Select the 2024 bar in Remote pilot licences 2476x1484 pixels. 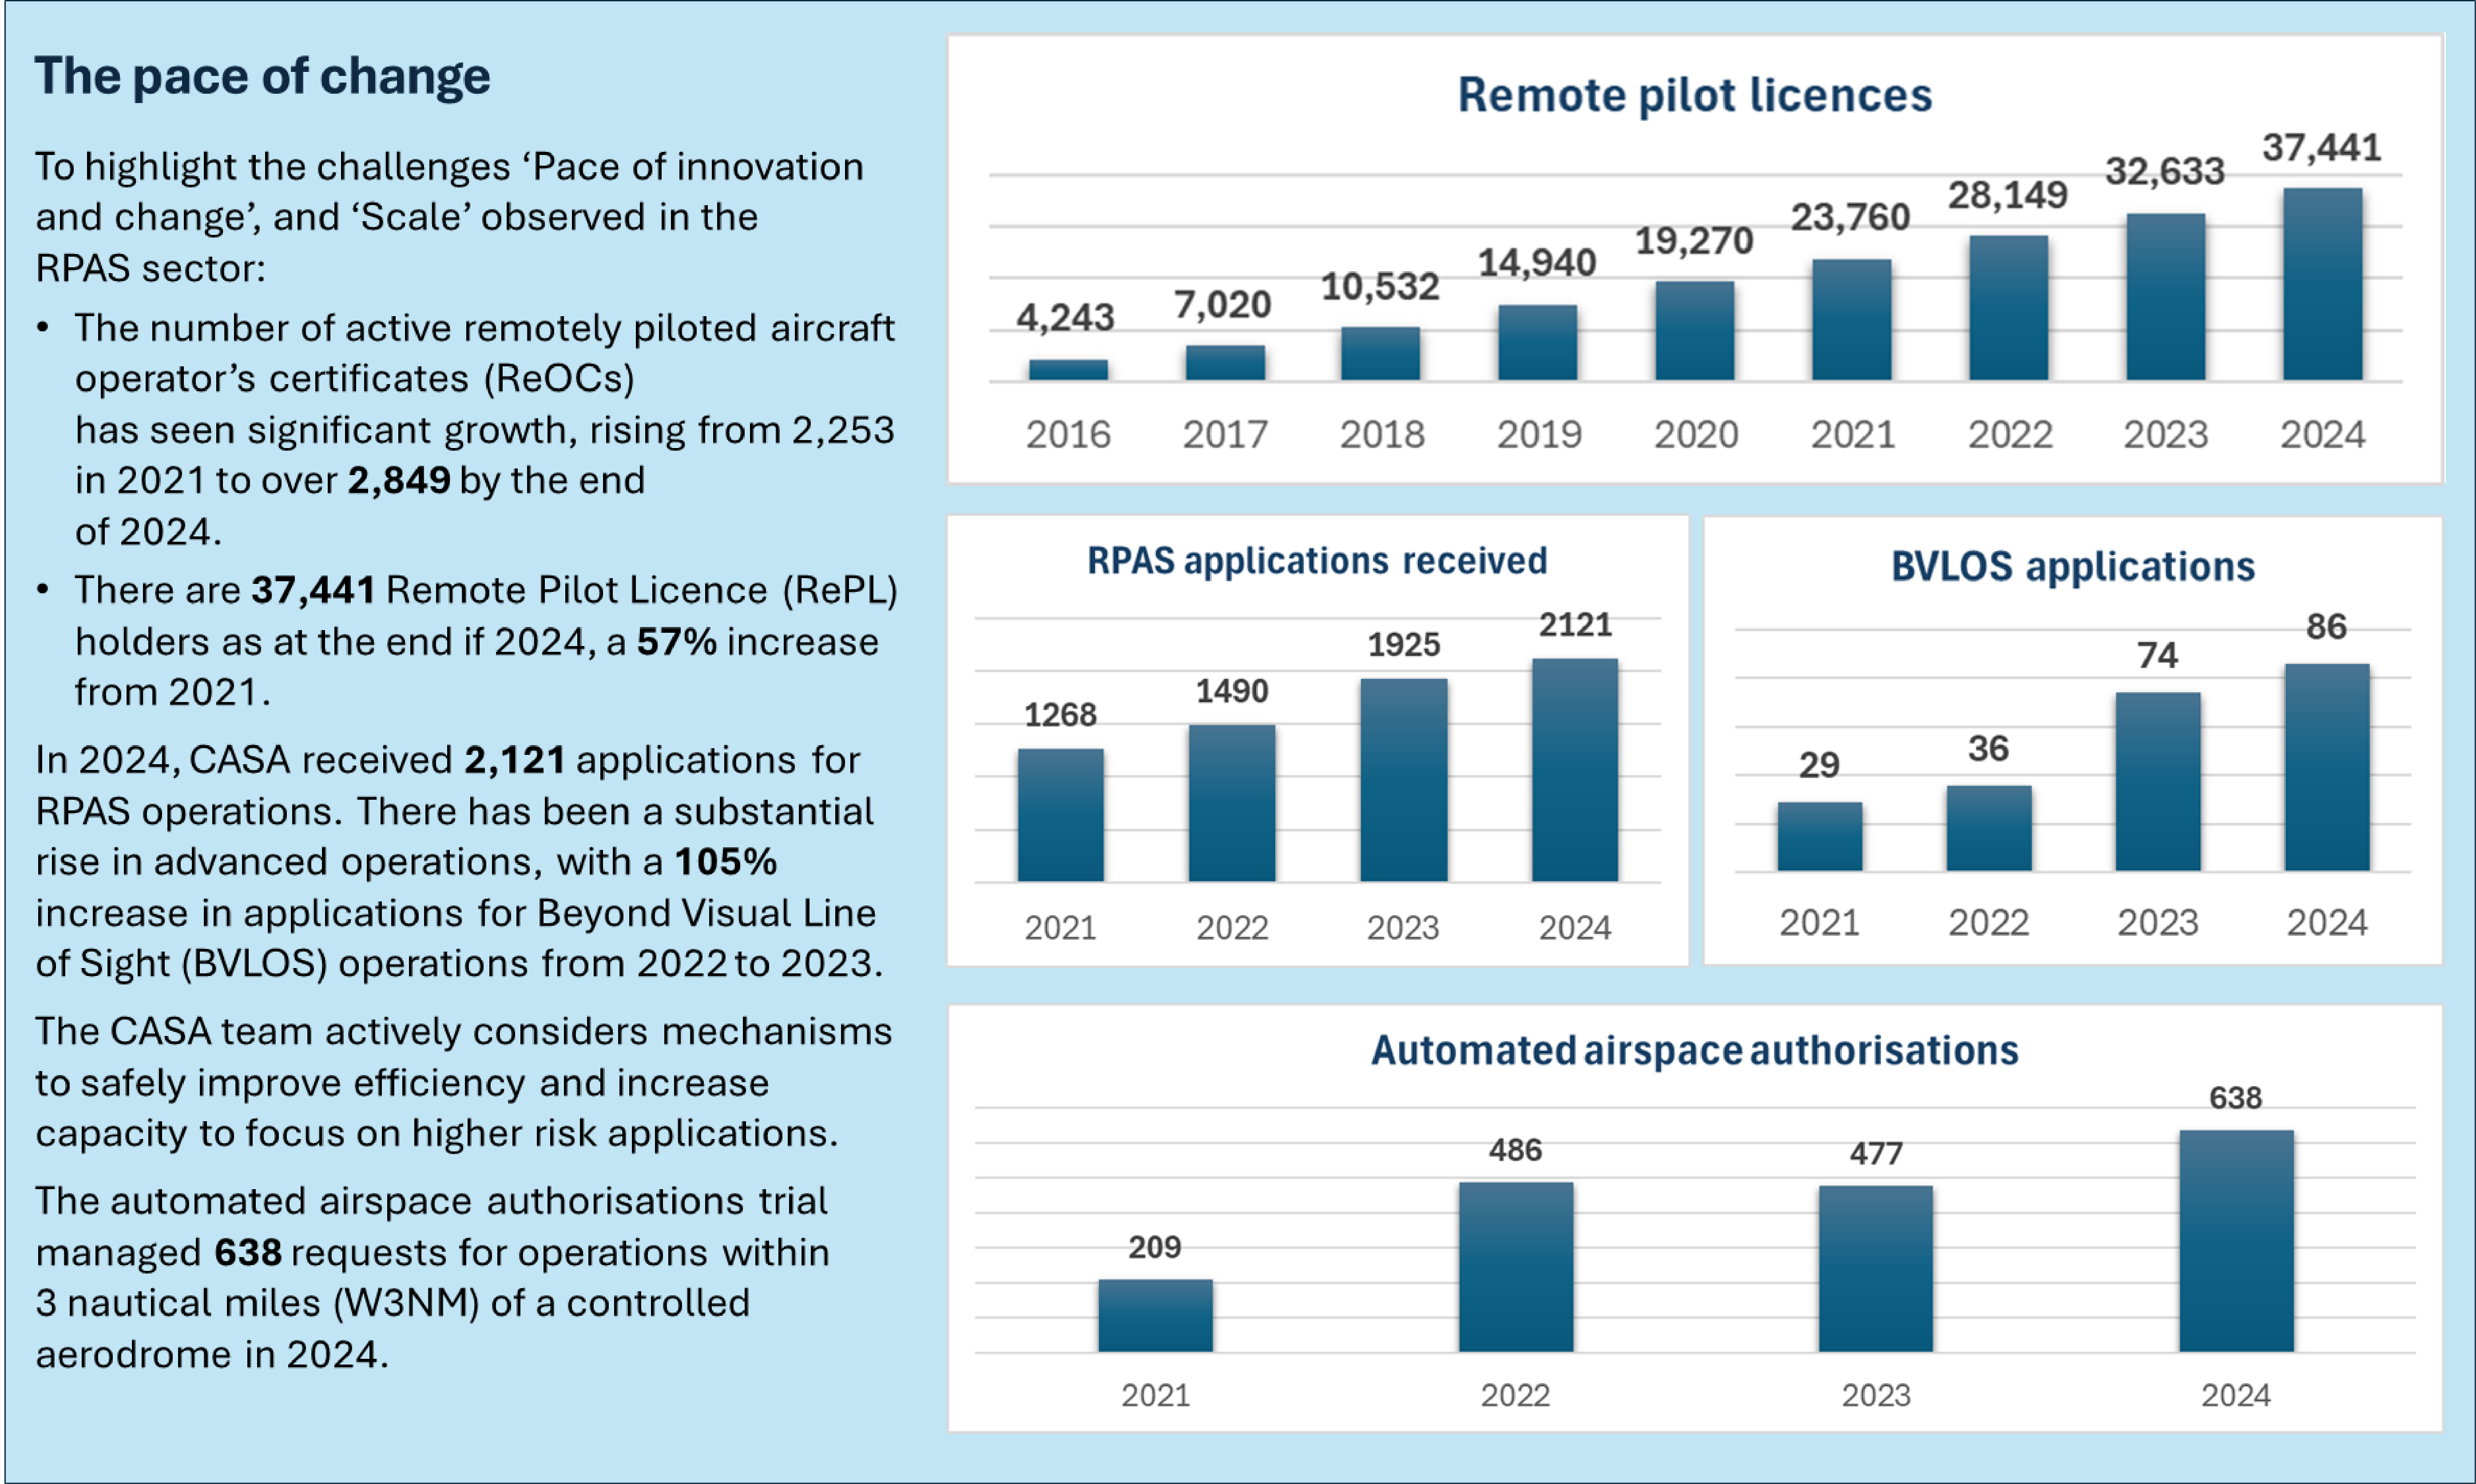pyautogui.click(x=2322, y=284)
